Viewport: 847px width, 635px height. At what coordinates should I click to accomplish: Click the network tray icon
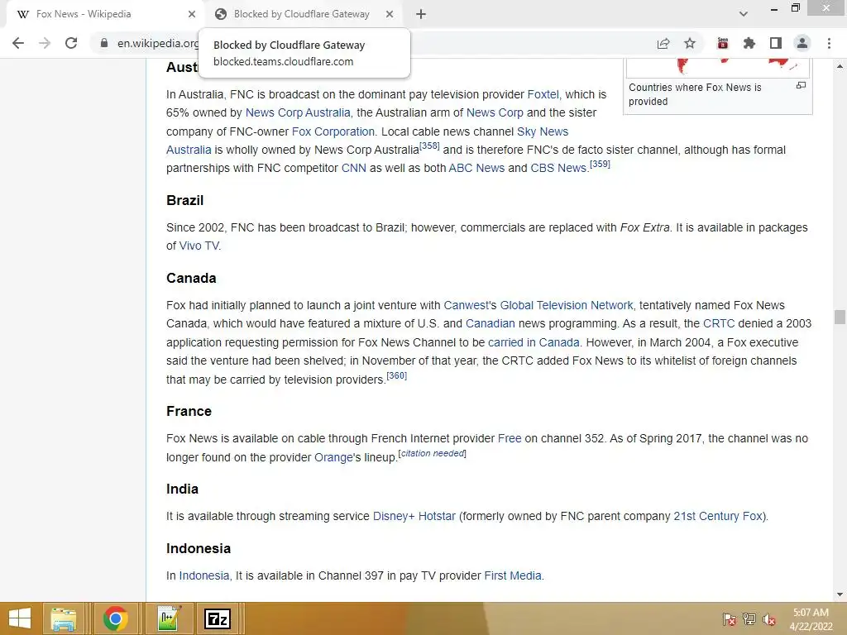pyautogui.click(x=749, y=619)
